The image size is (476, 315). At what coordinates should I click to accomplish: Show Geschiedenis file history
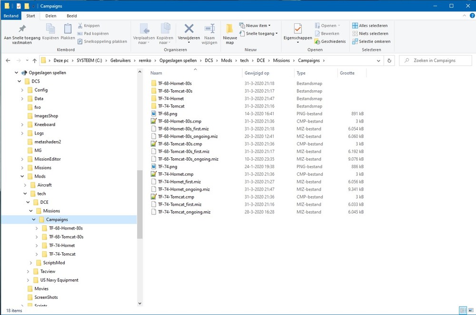[330, 41]
